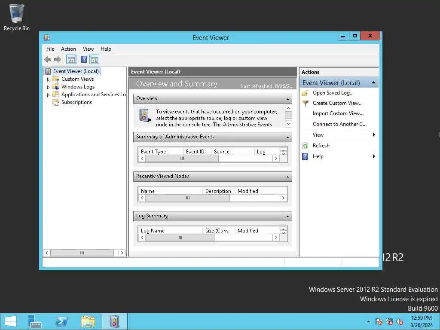The width and height of the screenshot is (440, 330).
Task: Open Server Manager from the taskbar
Action: click(35, 321)
